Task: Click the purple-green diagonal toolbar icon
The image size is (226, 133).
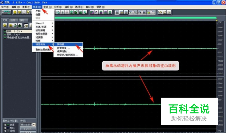Action: (x=92, y=12)
